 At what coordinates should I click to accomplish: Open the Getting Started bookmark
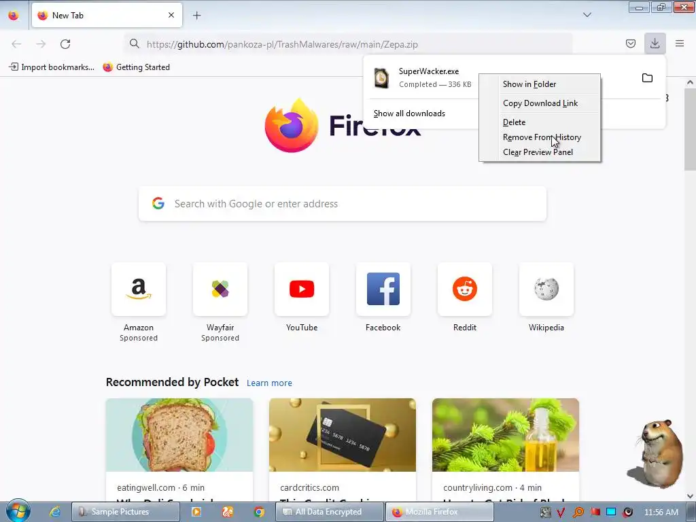tap(136, 67)
